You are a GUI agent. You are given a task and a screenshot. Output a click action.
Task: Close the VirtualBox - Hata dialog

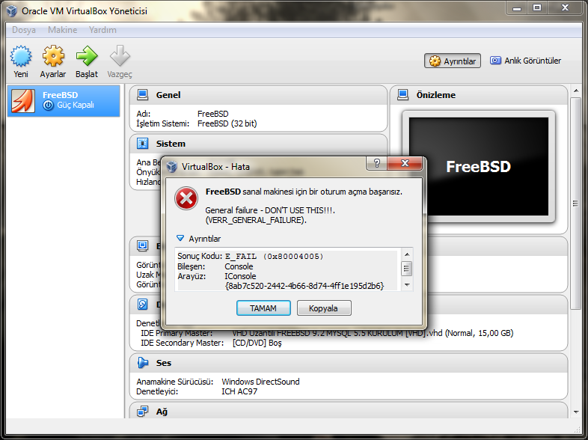point(405,163)
